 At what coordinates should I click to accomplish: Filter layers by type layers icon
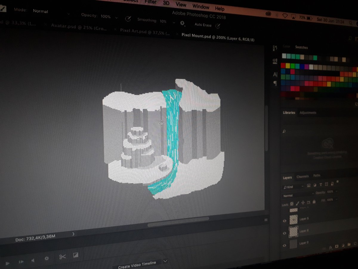click(x=321, y=184)
